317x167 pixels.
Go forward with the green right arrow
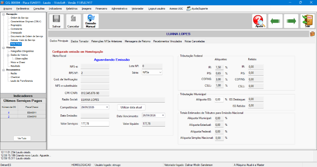[291, 21]
